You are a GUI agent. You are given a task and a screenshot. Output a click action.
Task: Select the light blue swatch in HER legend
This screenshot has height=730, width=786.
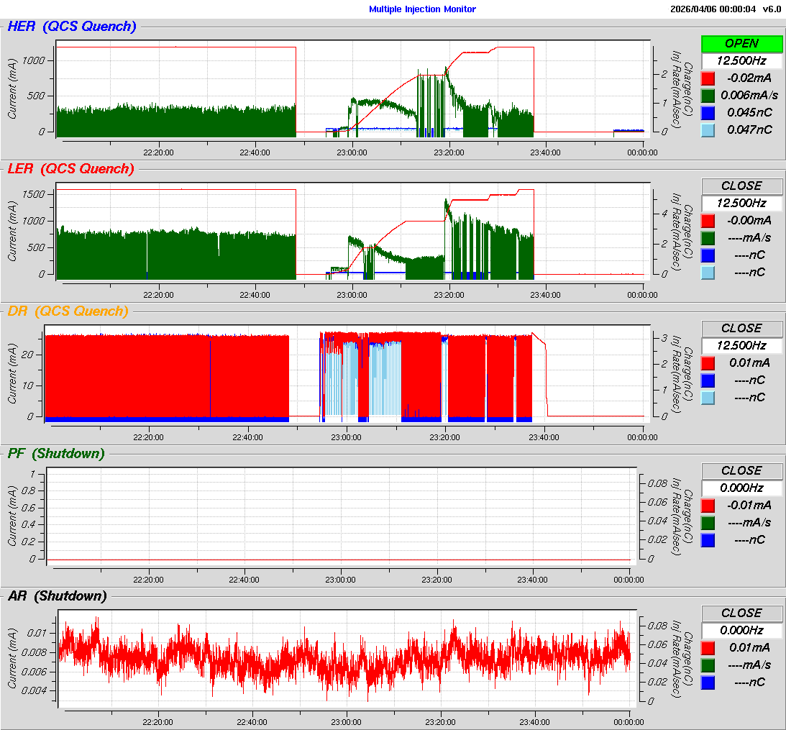[x=708, y=130]
